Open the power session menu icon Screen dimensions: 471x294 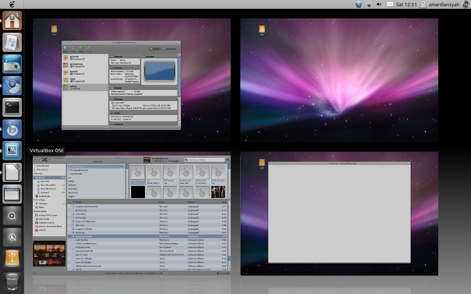click(x=465, y=4)
